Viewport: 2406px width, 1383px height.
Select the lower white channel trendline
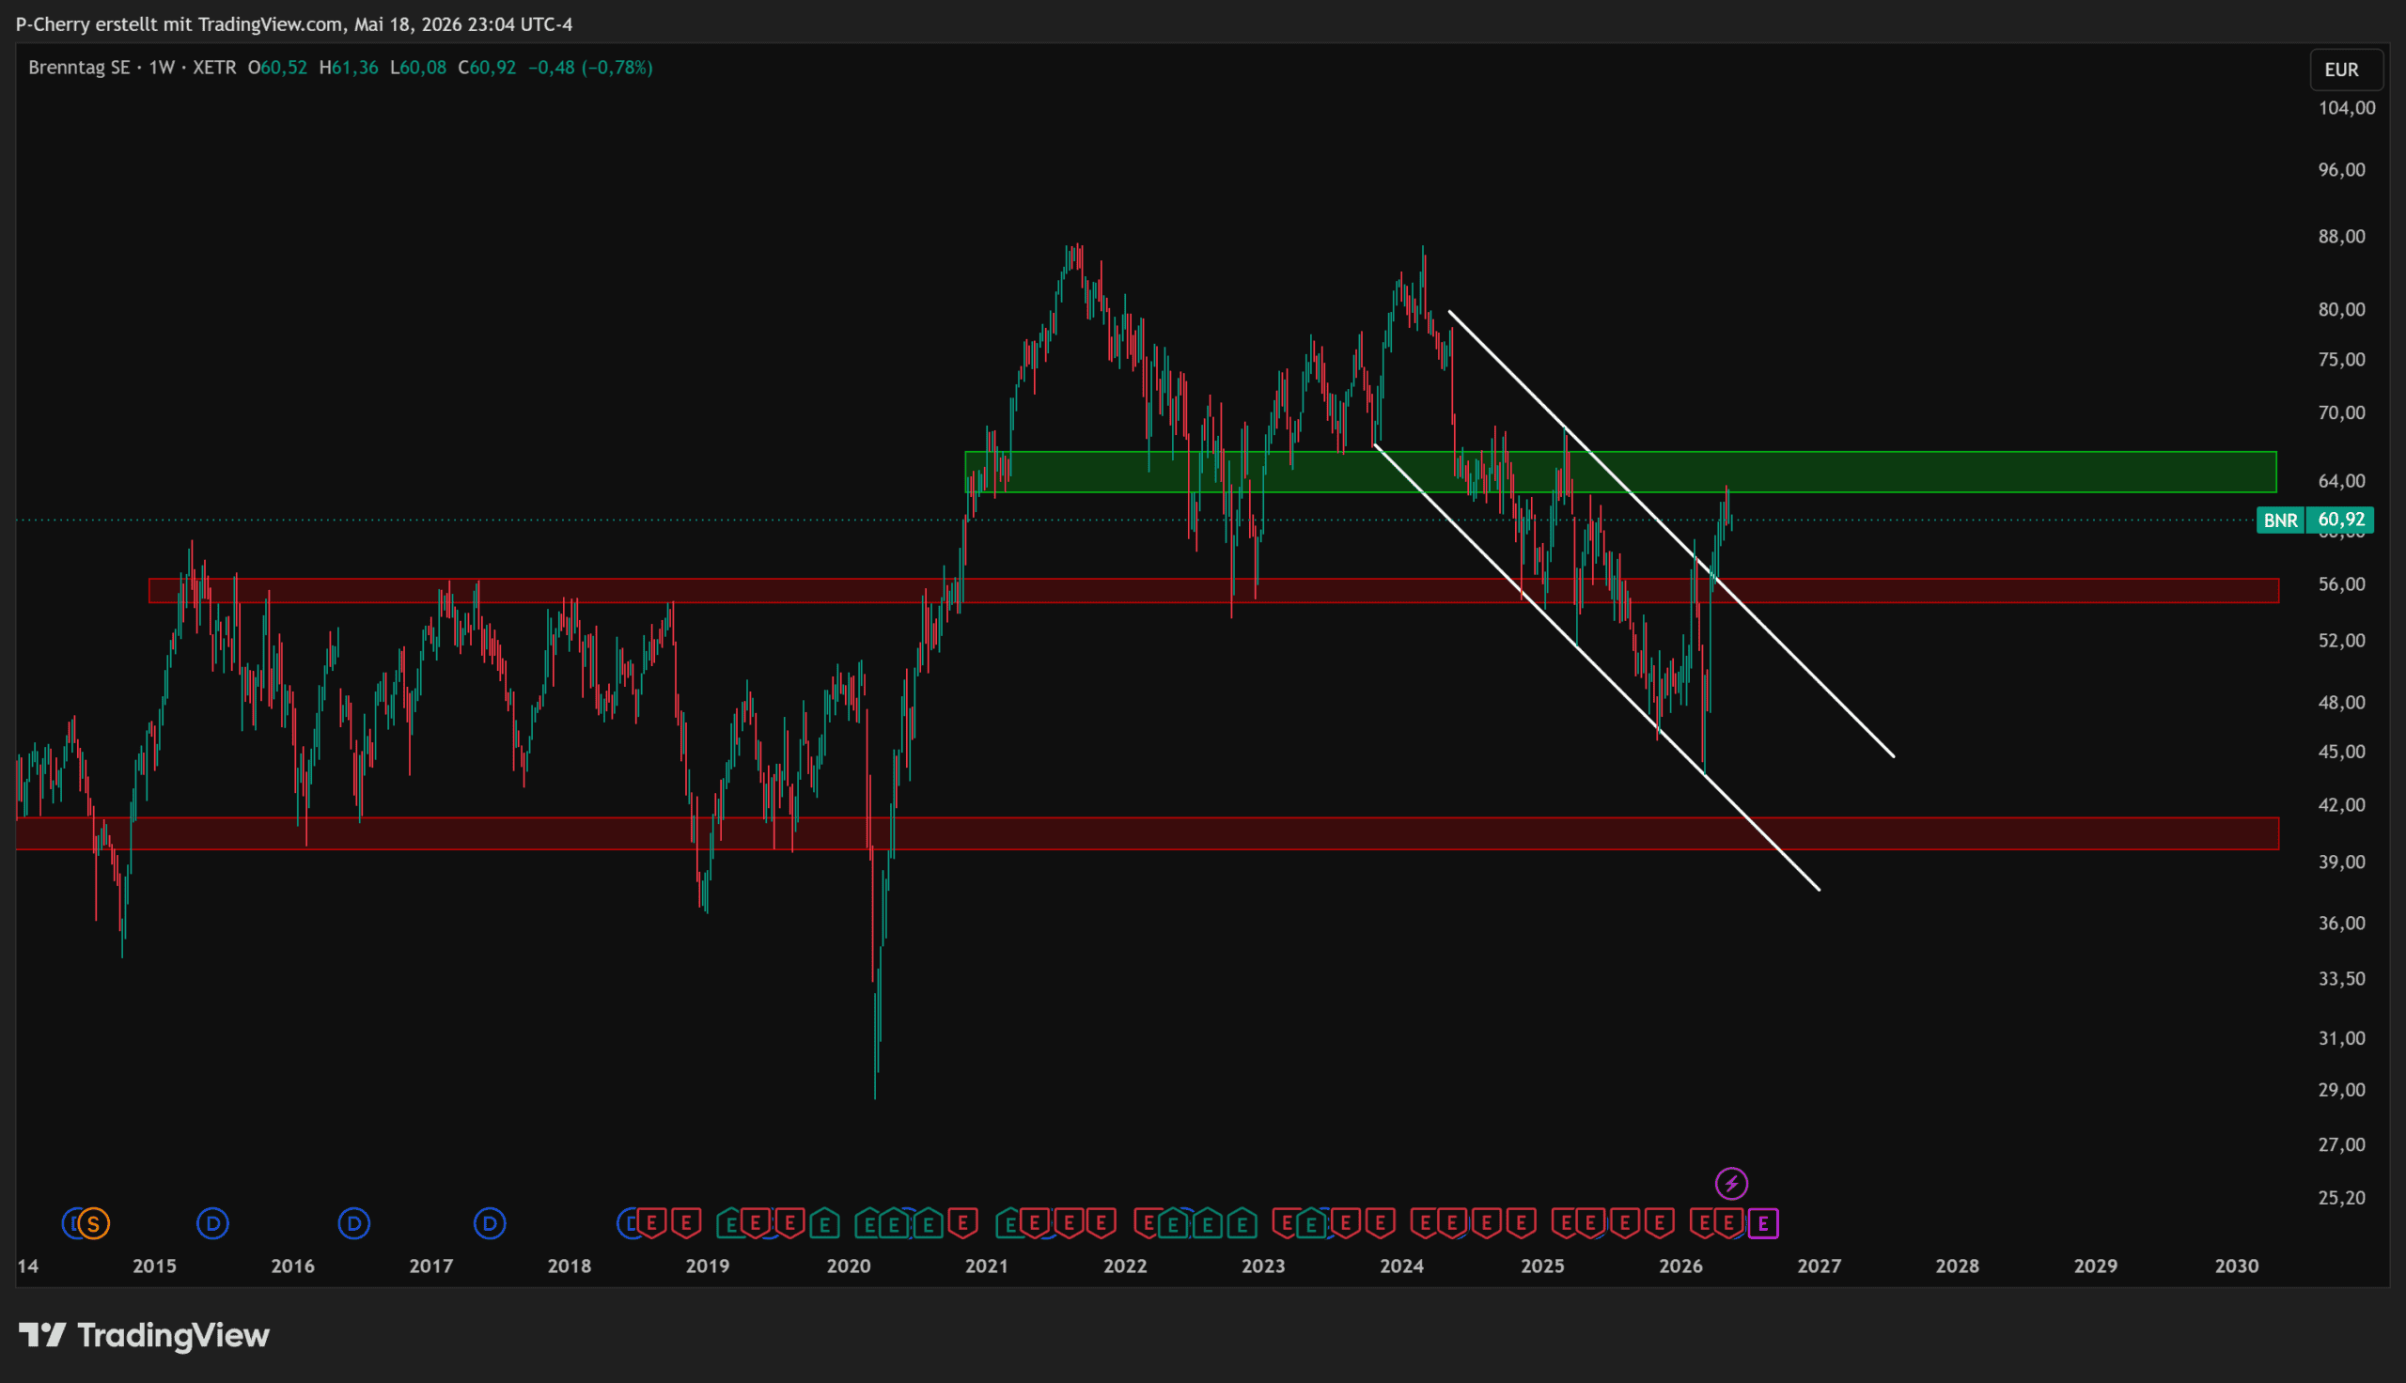tap(1597, 668)
